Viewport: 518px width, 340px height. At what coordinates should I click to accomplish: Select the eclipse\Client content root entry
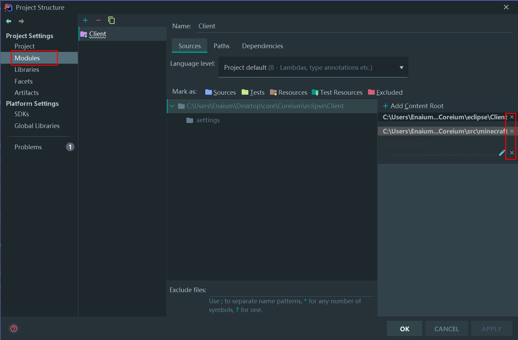point(445,117)
